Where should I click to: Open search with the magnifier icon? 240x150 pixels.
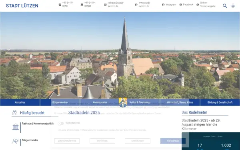[225, 6]
